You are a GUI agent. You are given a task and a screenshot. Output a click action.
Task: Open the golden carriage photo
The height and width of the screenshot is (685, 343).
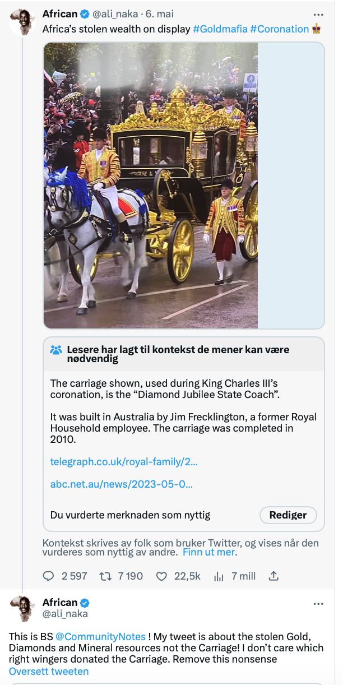[151, 185]
